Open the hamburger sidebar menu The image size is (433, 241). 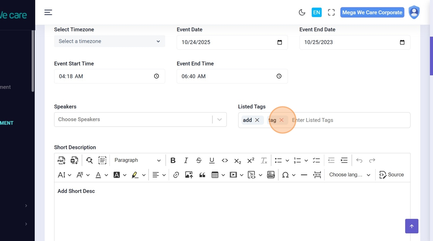point(48,12)
